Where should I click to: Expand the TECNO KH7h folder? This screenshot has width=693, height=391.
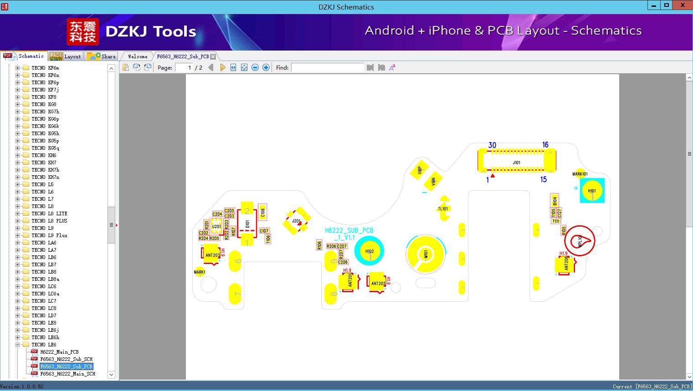18,170
